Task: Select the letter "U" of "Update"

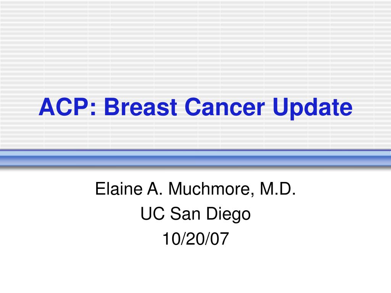Action: tap(281, 107)
